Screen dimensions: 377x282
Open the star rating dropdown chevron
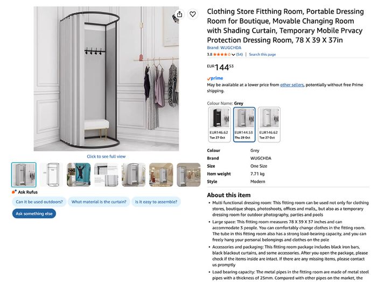click(x=233, y=55)
